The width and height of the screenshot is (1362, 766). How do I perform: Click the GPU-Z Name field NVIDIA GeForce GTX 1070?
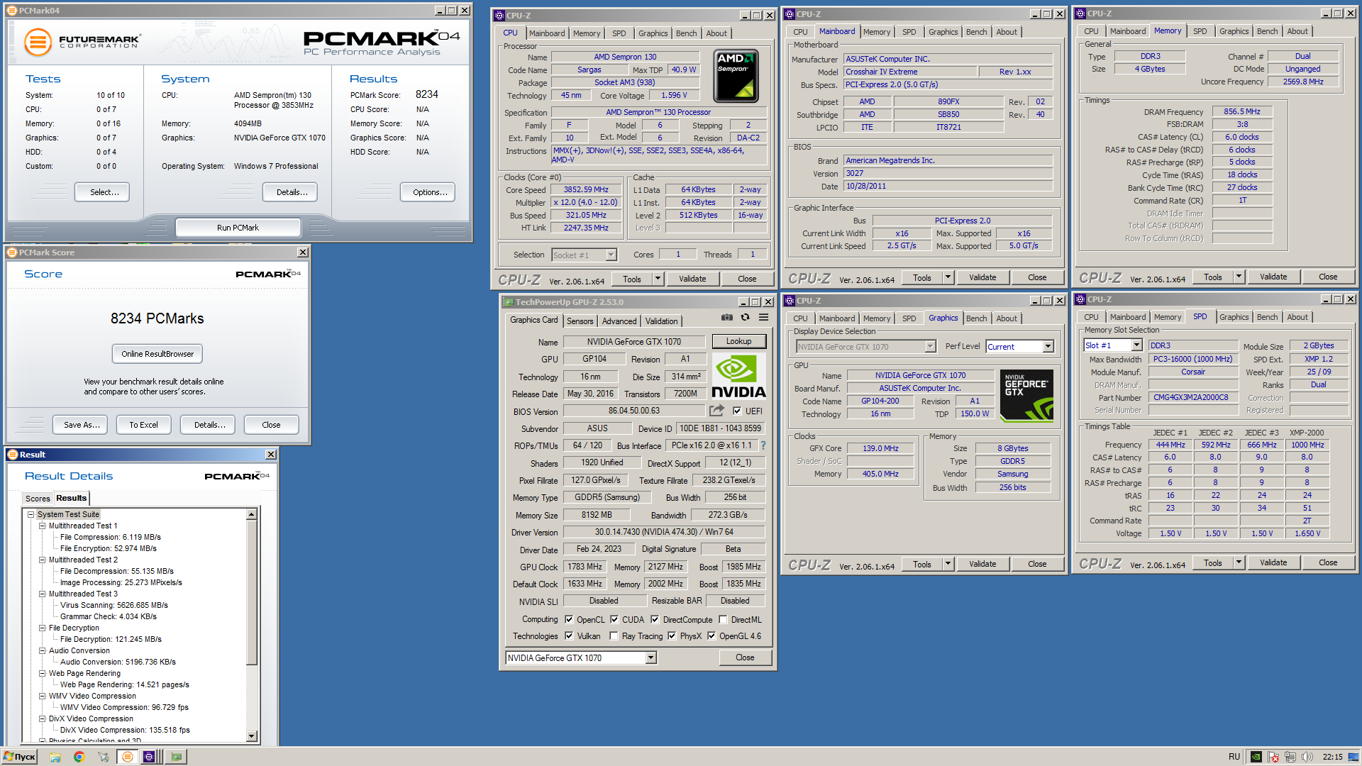pos(634,342)
